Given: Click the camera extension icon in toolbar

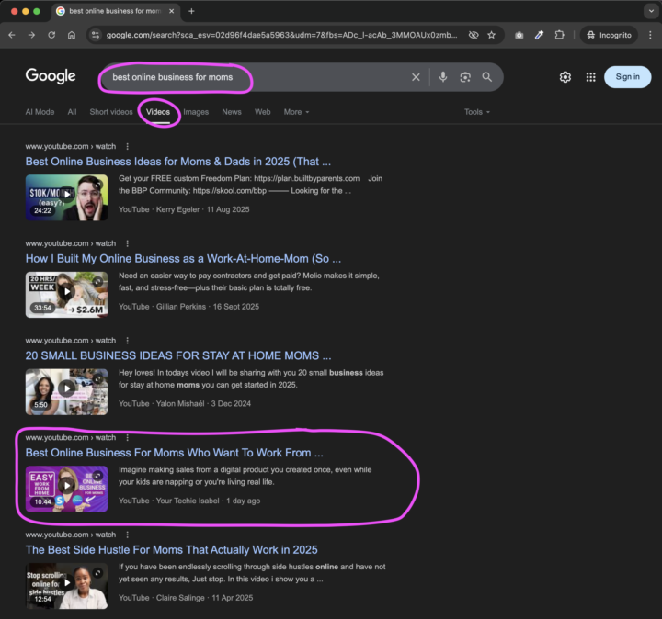Looking at the screenshot, I should coord(519,35).
